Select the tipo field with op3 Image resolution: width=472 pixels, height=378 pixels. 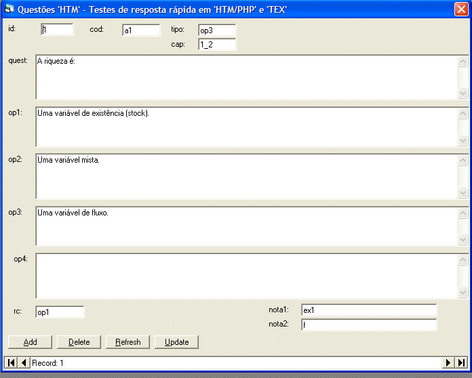click(217, 30)
